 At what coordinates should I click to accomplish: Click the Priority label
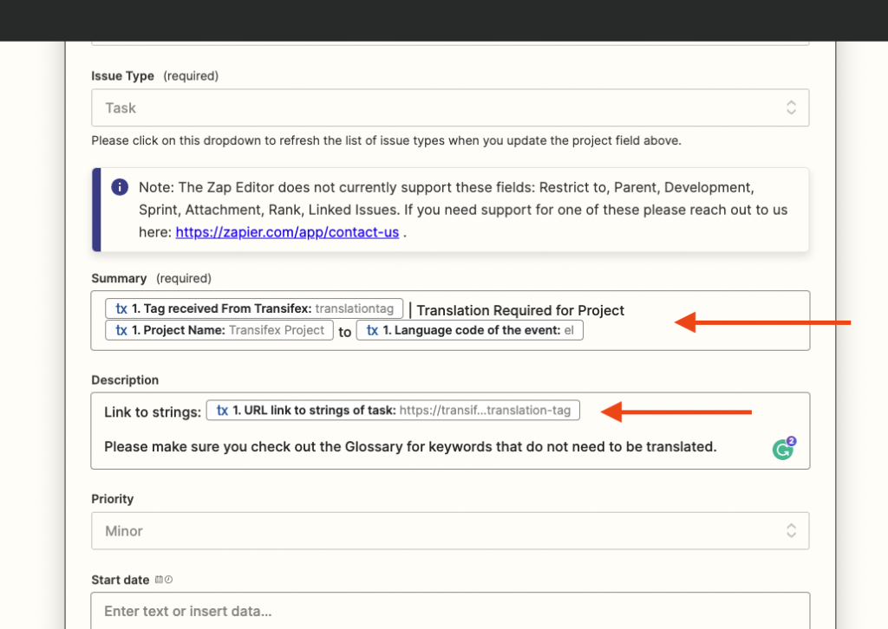pos(112,499)
